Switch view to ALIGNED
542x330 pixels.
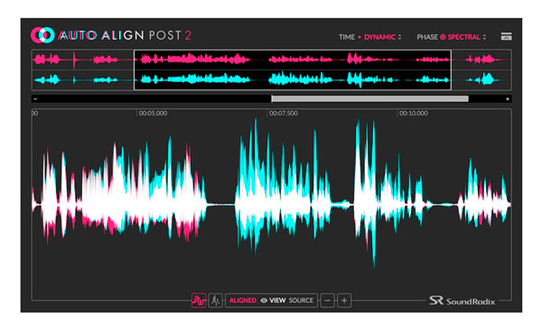pos(243,300)
